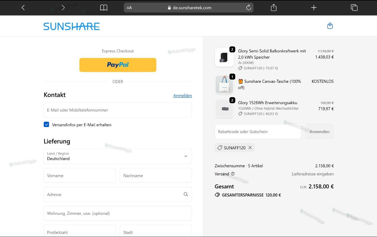Click the gift icon beside Canvas-Tasche
This screenshot has width=377, height=237.
tap(241, 81)
